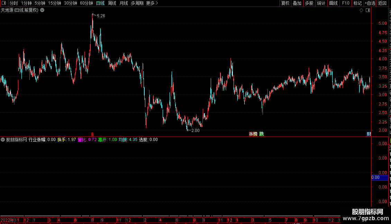Toggle the side panel icon beside diamond

tap(368, 10)
